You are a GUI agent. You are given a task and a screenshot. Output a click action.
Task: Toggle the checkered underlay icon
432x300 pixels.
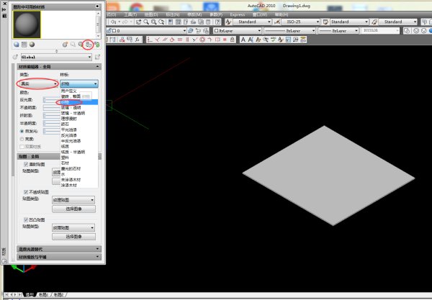point(24,45)
